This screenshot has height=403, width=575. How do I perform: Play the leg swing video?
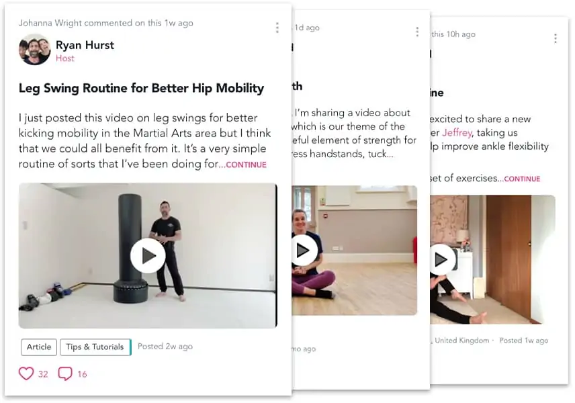148,256
